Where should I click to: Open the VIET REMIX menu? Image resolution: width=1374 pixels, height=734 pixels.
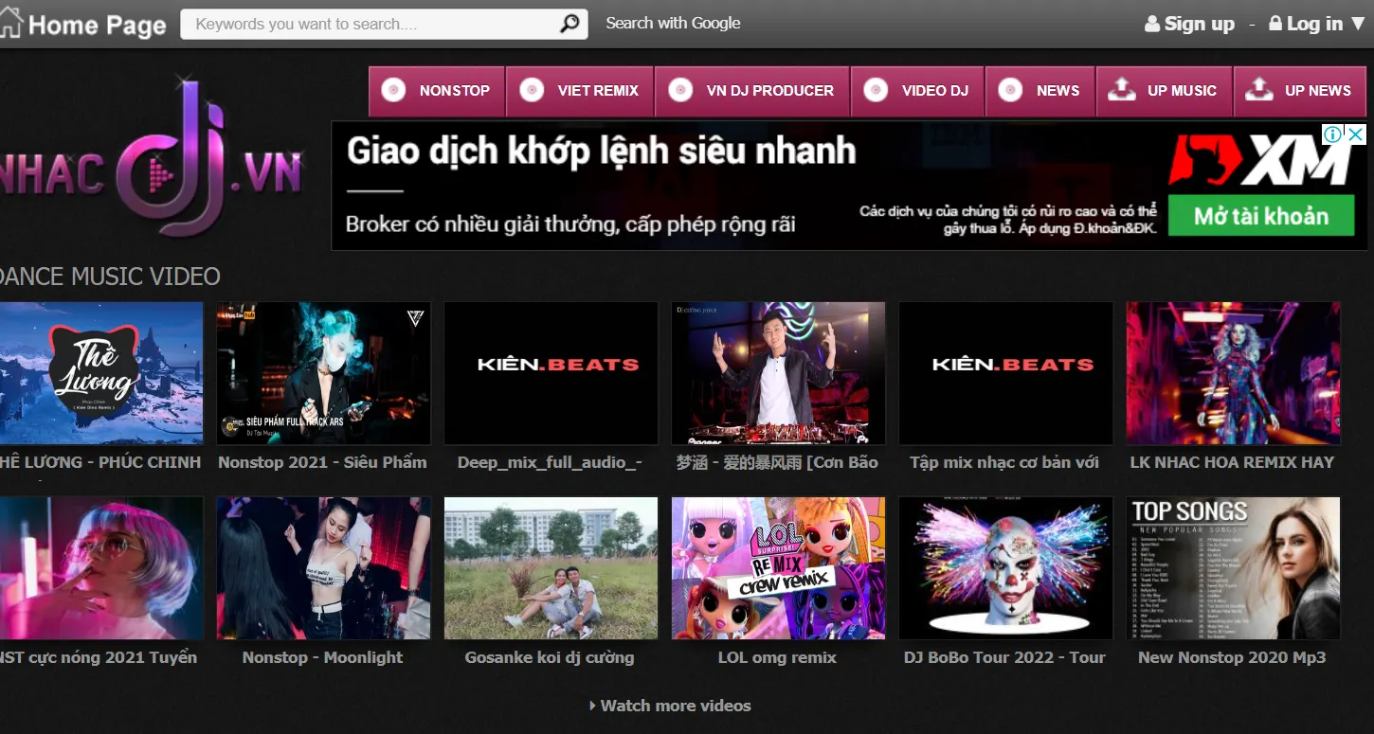[580, 91]
